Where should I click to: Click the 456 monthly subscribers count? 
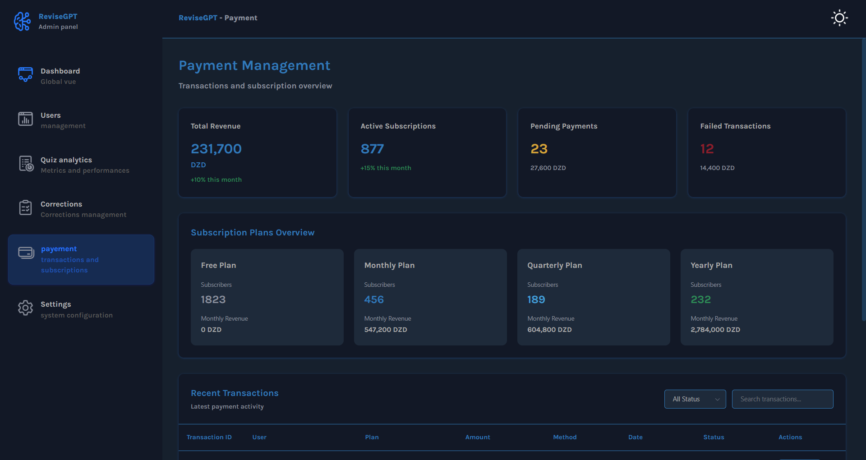point(374,300)
